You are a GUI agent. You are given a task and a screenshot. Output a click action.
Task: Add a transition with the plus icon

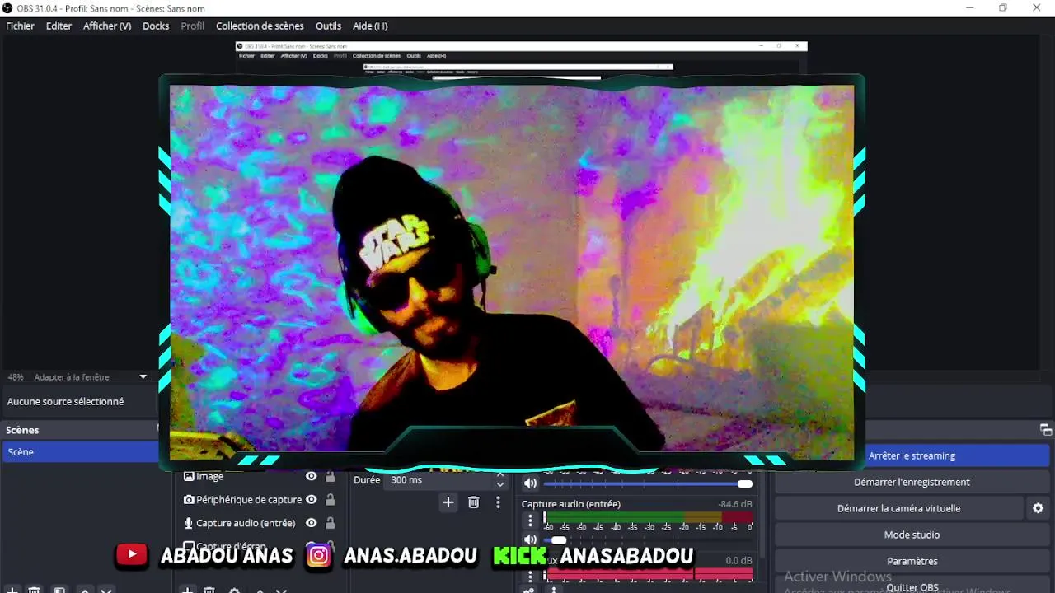click(x=448, y=502)
